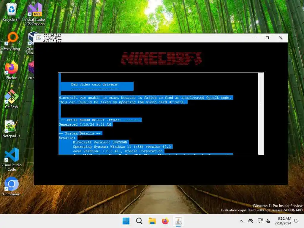Open the clock showing 9:32 AM
The width and height of the screenshot is (304, 228).
pyautogui.click(x=283, y=221)
